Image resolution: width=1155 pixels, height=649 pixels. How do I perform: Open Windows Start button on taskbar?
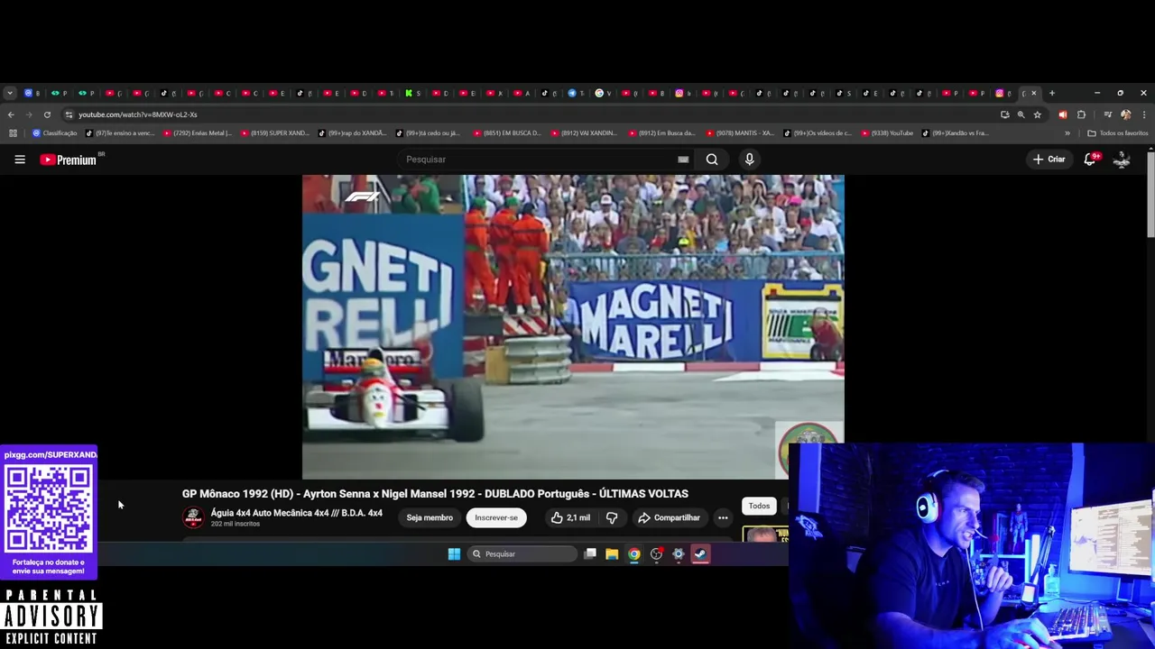(x=454, y=554)
